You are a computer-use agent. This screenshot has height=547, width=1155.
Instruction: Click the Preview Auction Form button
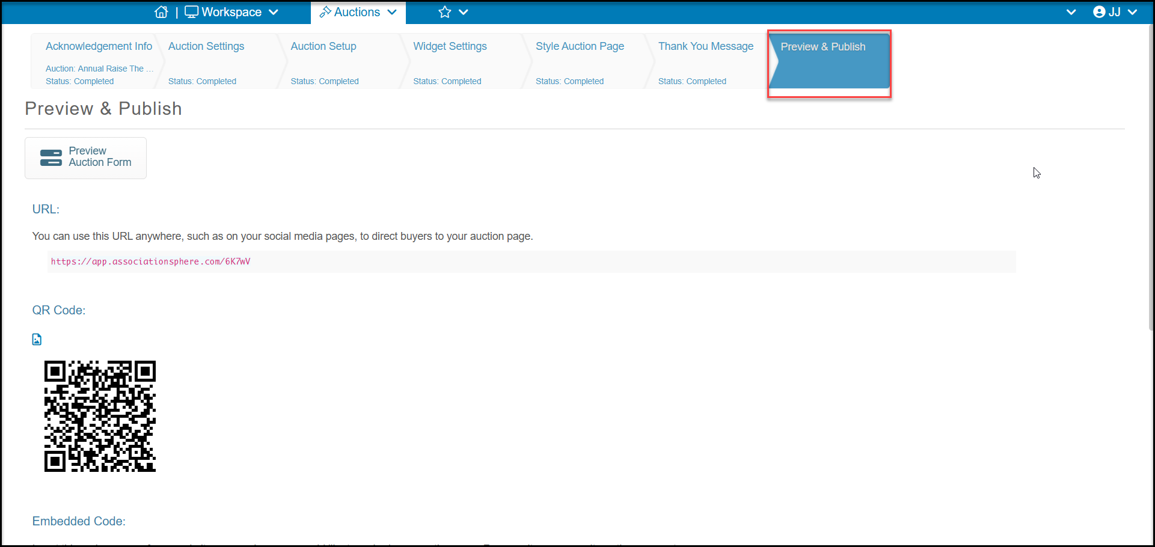pyautogui.click(x=85, y=157)
